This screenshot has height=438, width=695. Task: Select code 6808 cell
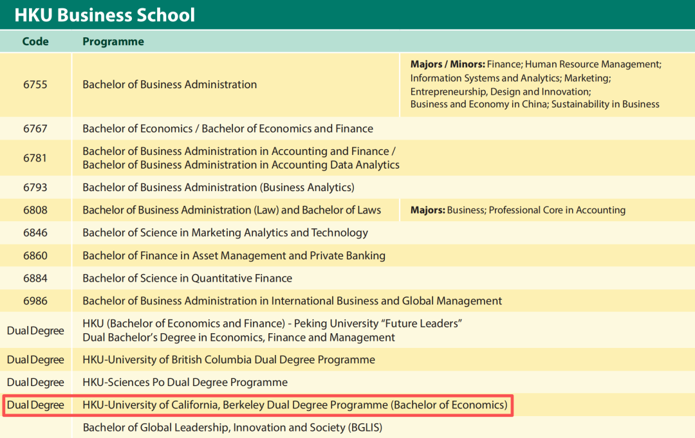click(35, 210)
